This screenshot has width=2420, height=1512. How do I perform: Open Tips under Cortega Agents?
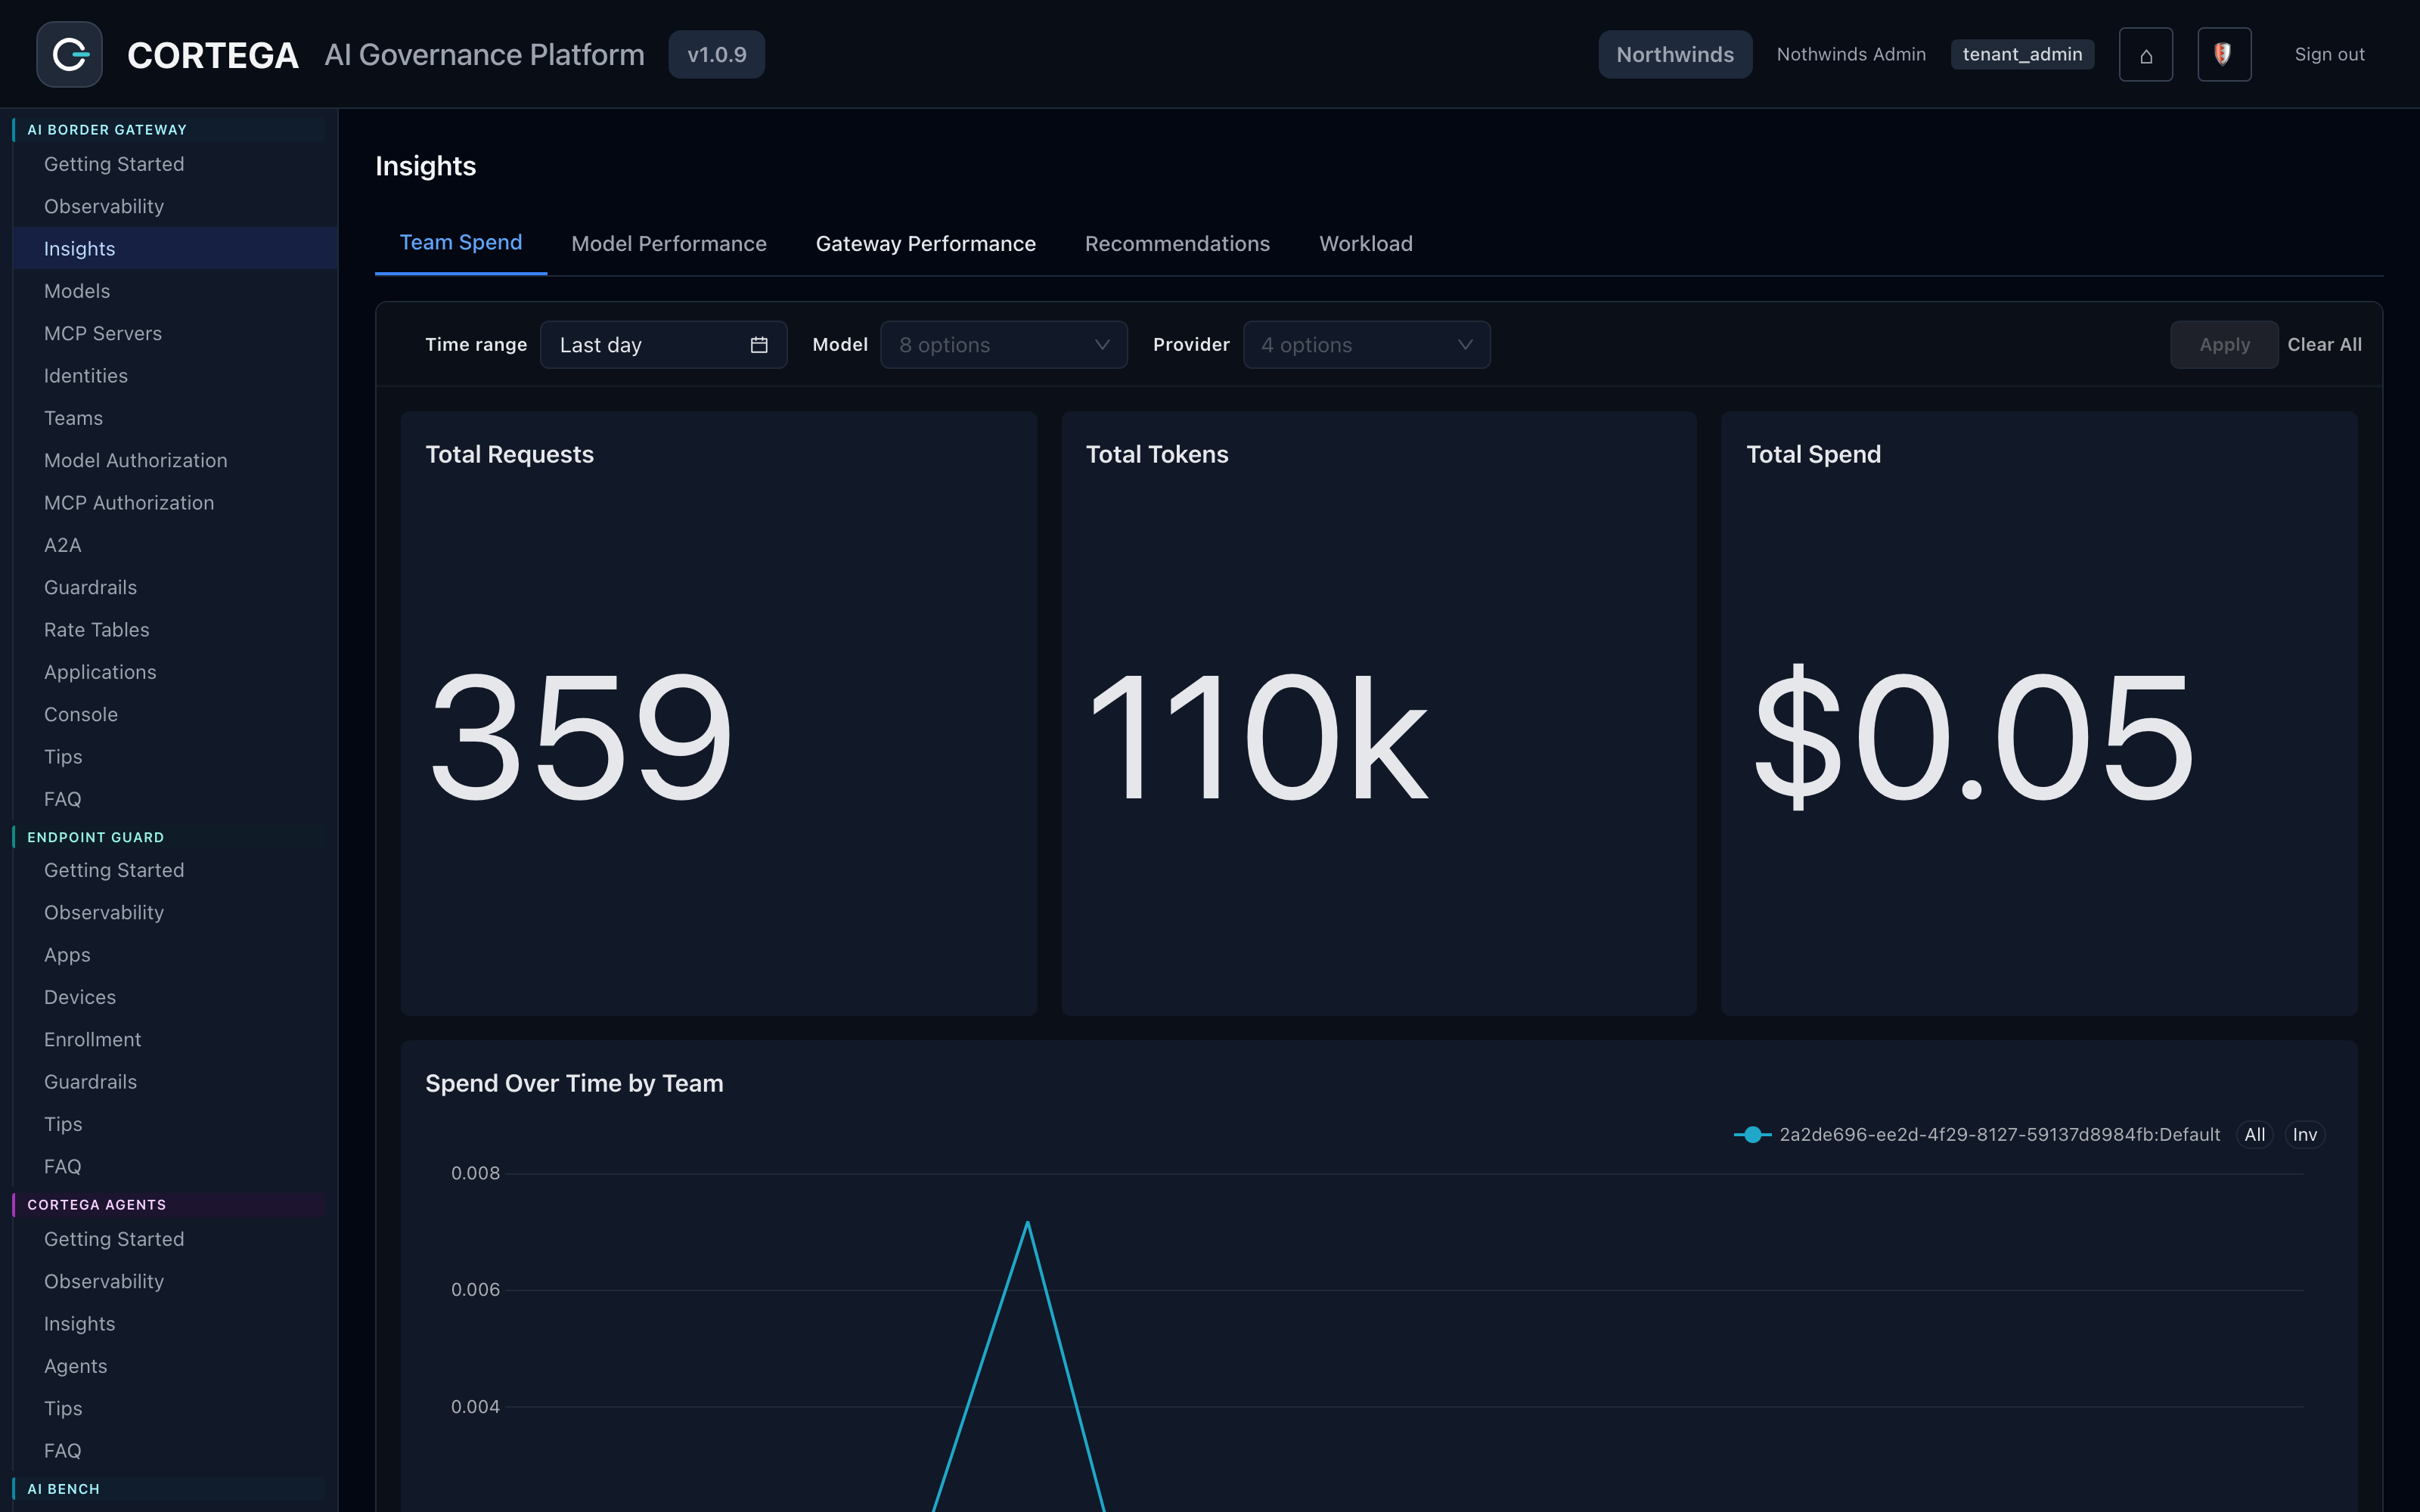[175, 1408]
